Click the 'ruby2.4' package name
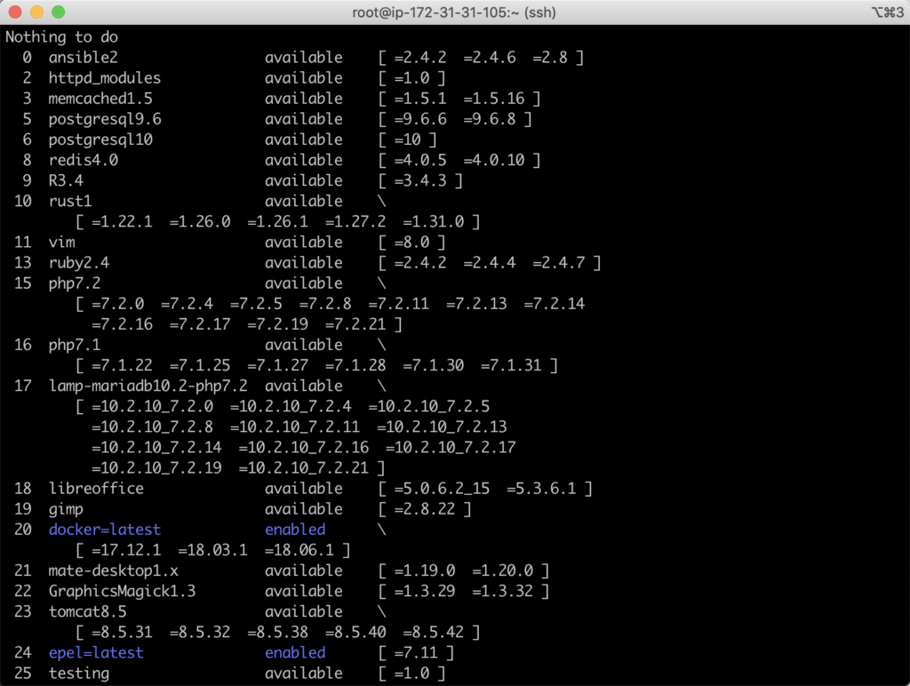The height and width of the screenshot is (686, 910). [x=79, y=263]
